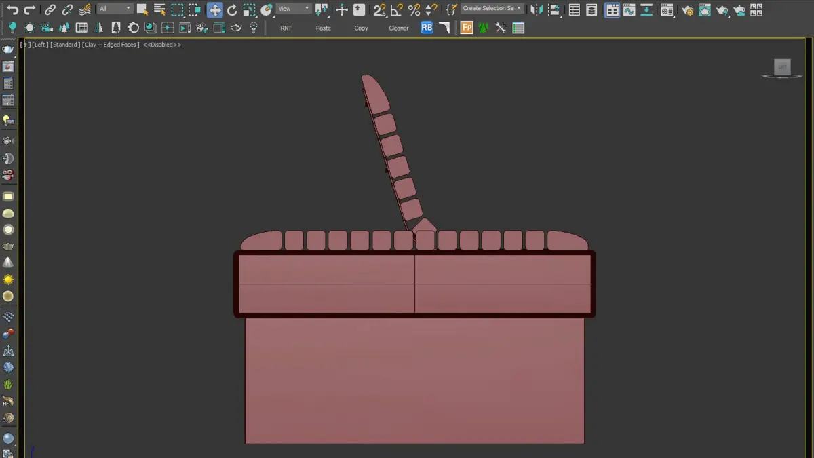Viewport: 814px width, 458px height.
Task: Toggle Window/Crossing selection mode
Action: [195, 9]
